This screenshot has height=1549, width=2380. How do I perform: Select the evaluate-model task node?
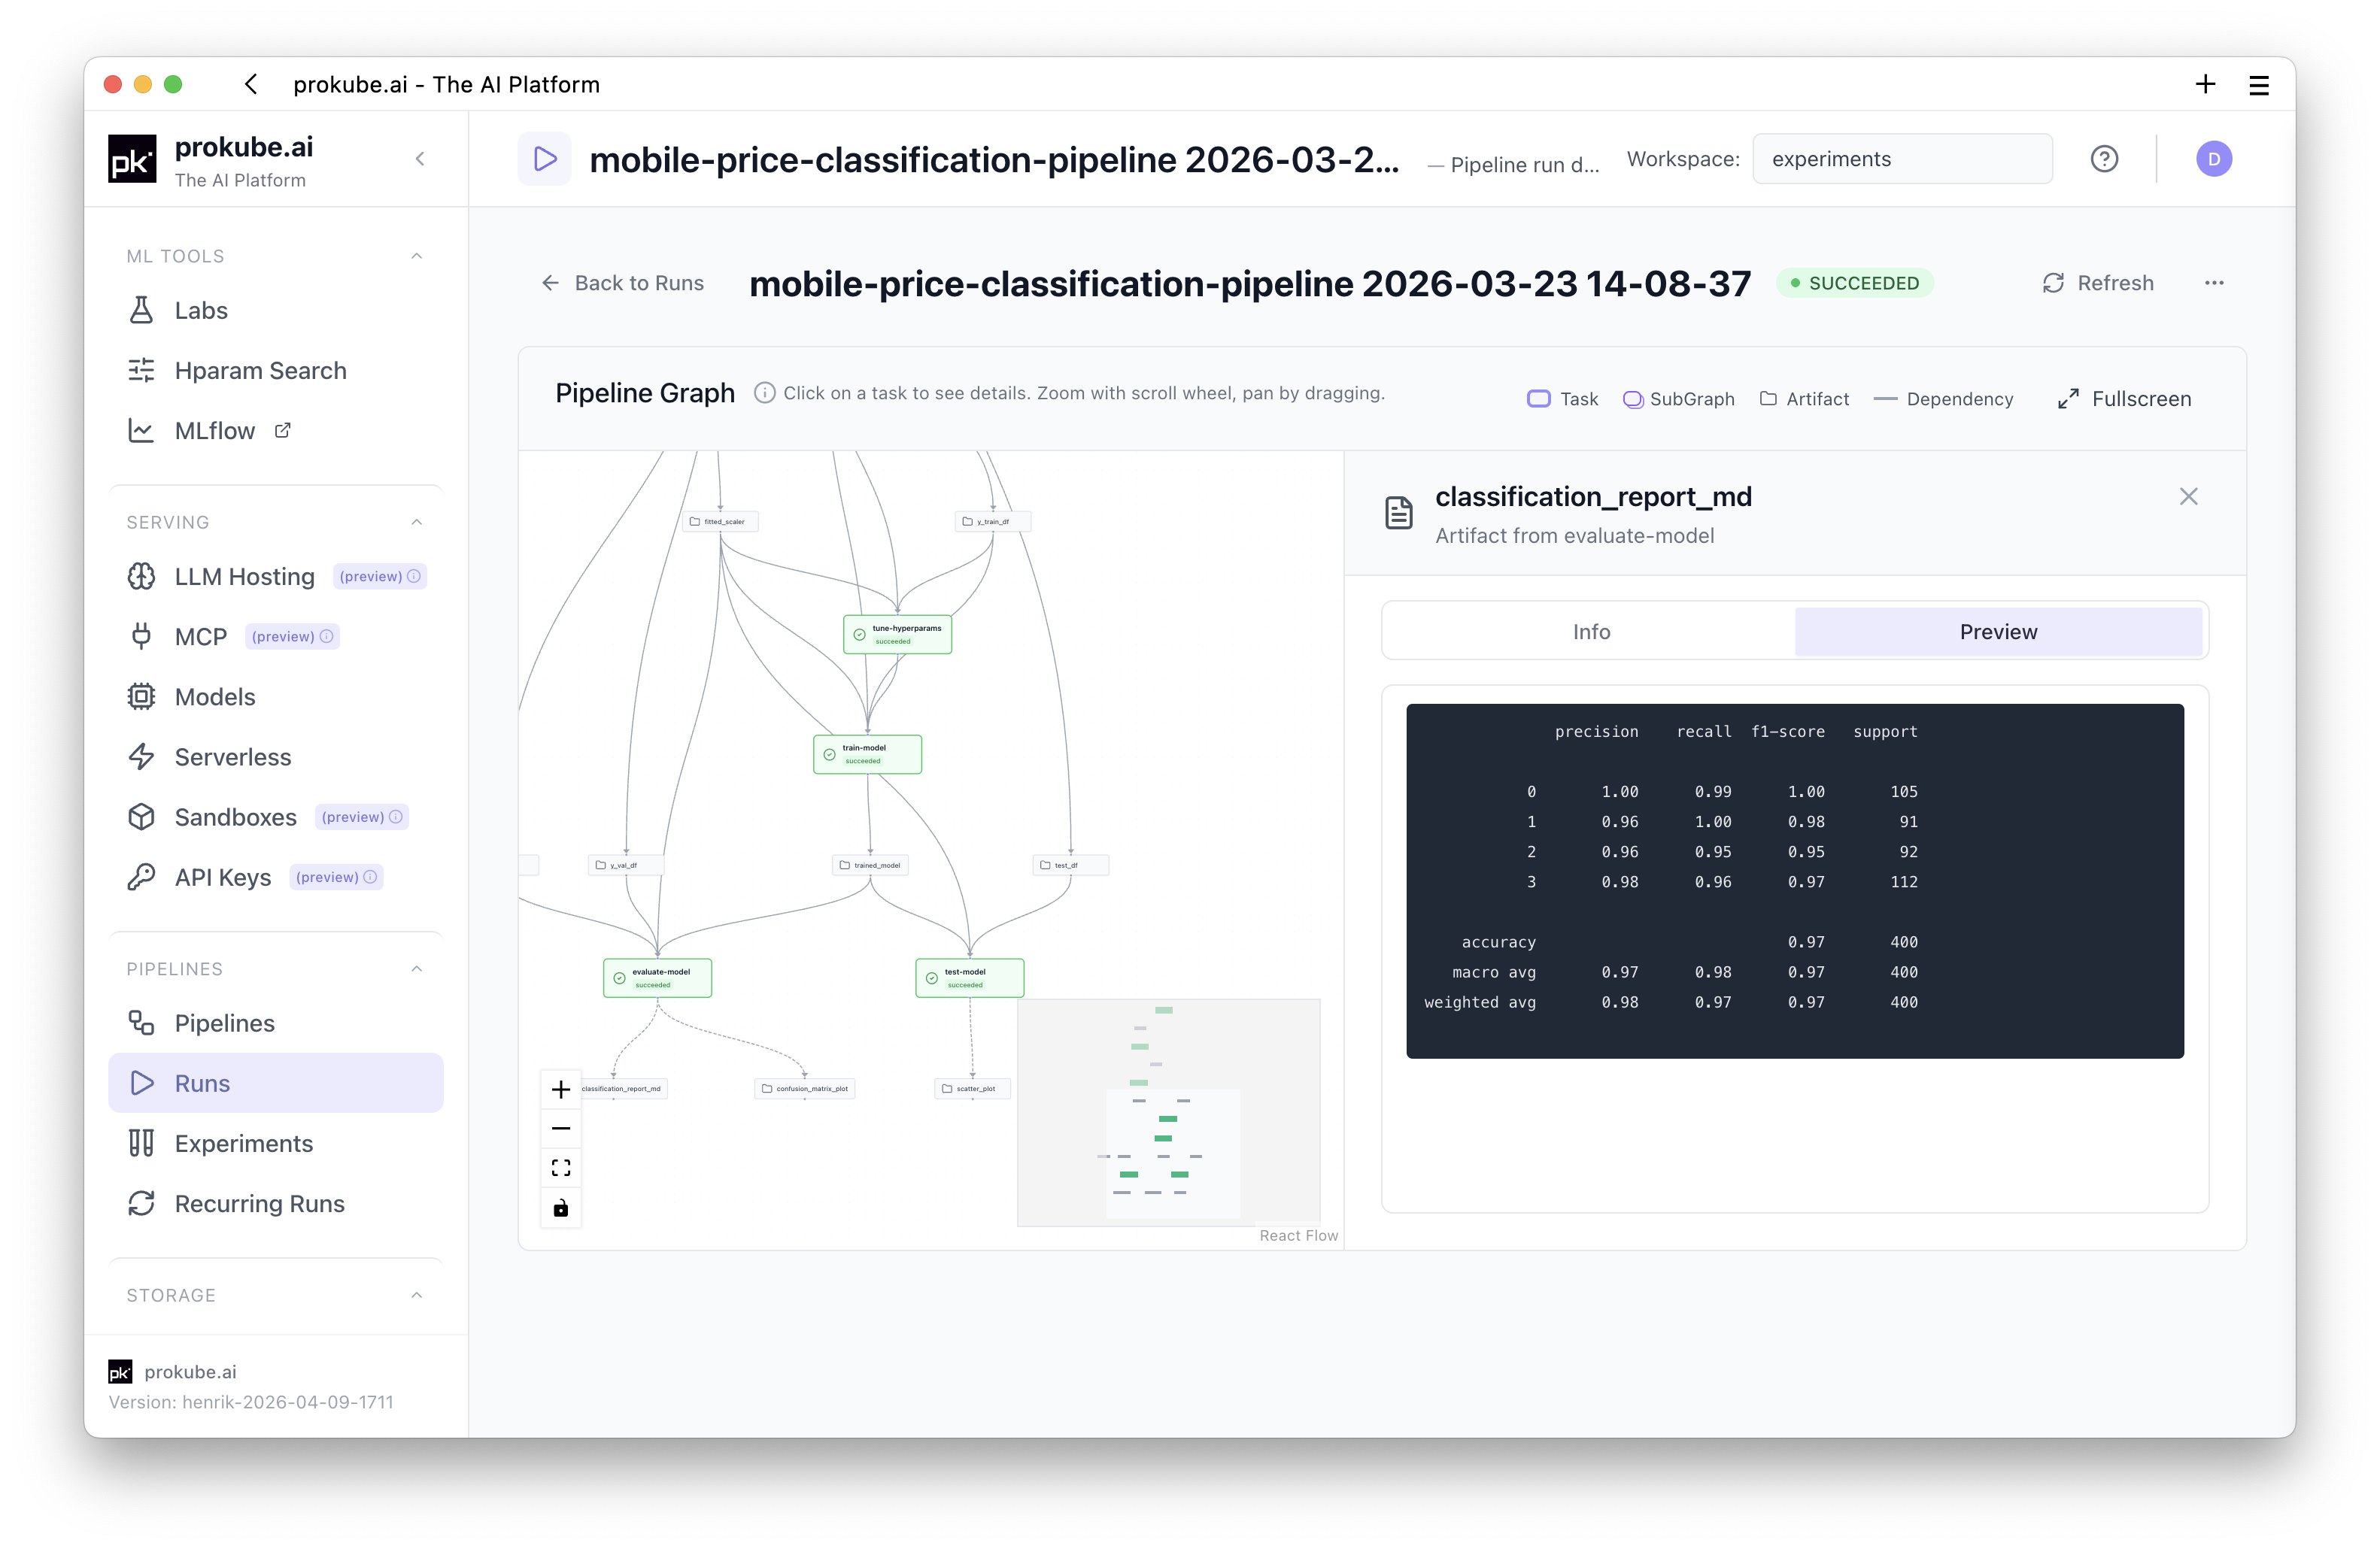[657, 978]
